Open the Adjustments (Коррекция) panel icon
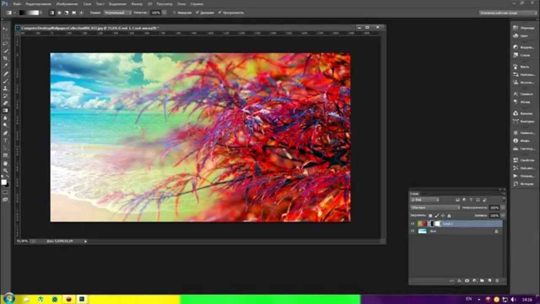 tap(516, 47)
